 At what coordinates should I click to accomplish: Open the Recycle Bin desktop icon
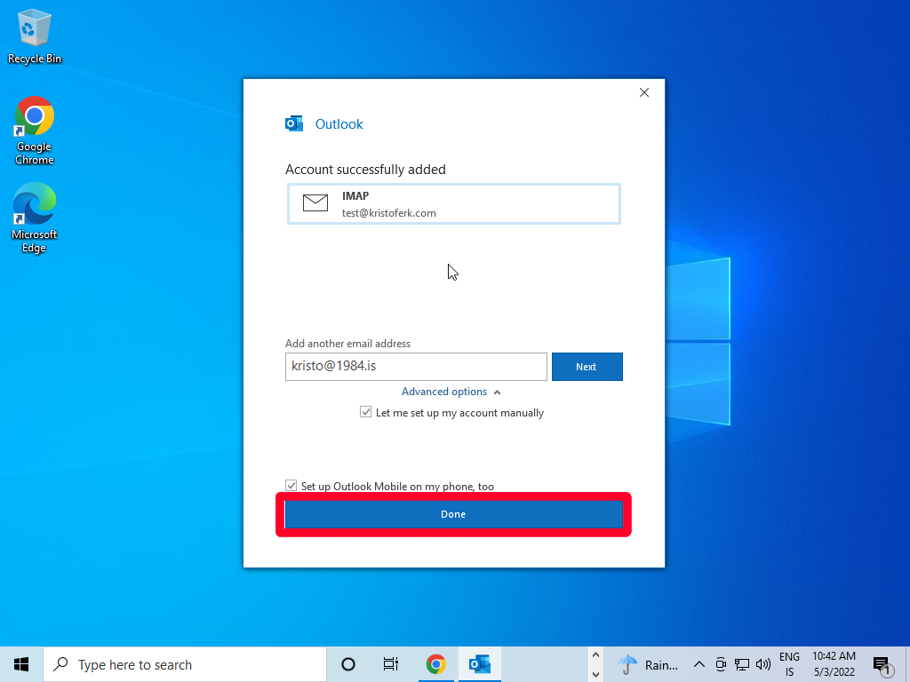(35, 37)
